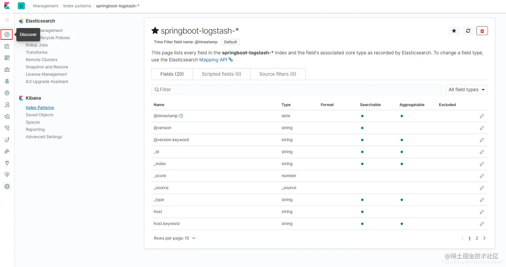
Task: Open Spaces under Kibana
Action: [x=33, y=122]
